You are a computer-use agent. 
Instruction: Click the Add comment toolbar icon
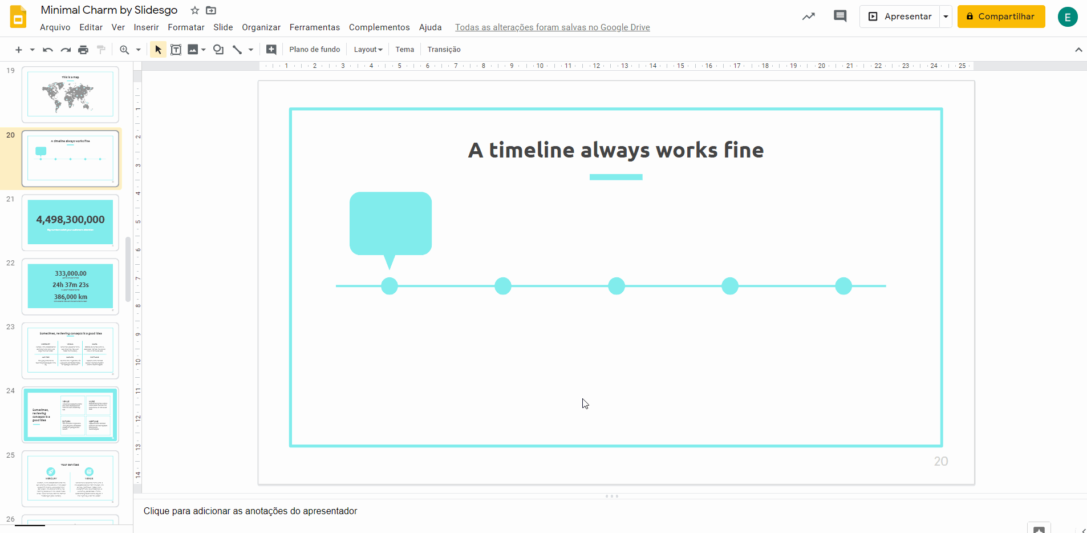[271, 50]
